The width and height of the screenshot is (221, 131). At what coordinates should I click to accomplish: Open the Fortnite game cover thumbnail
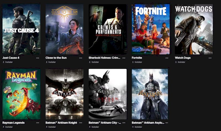click(151, 29)
